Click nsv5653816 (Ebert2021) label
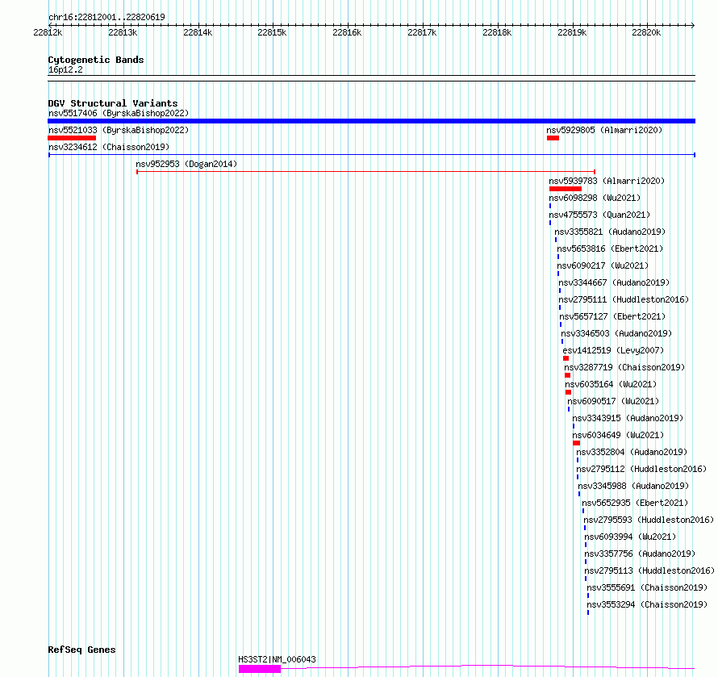Image resolution: width=718 pixels, height=677 pixels. point(610,249)
